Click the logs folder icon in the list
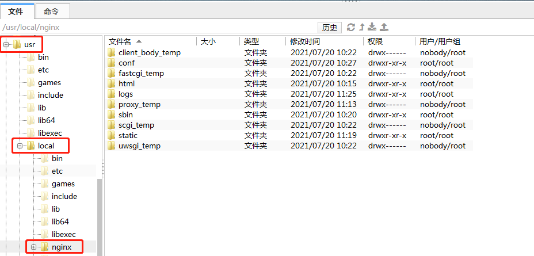 (x=112, y=94)
